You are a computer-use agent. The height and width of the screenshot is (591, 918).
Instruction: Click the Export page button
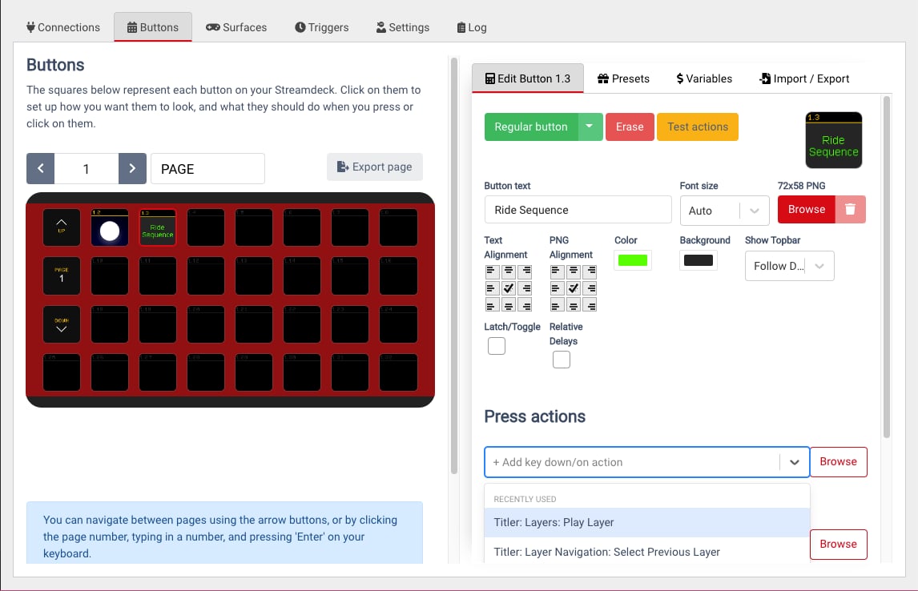375,167
